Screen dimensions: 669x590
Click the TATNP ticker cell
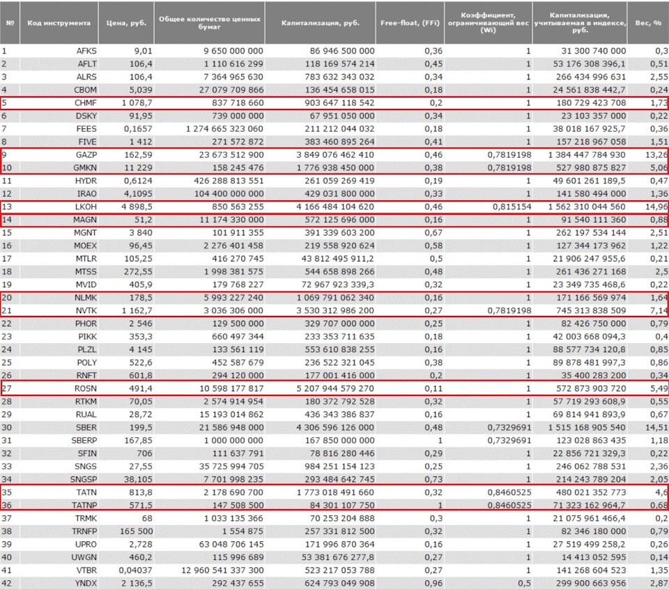tap(84, 506)
